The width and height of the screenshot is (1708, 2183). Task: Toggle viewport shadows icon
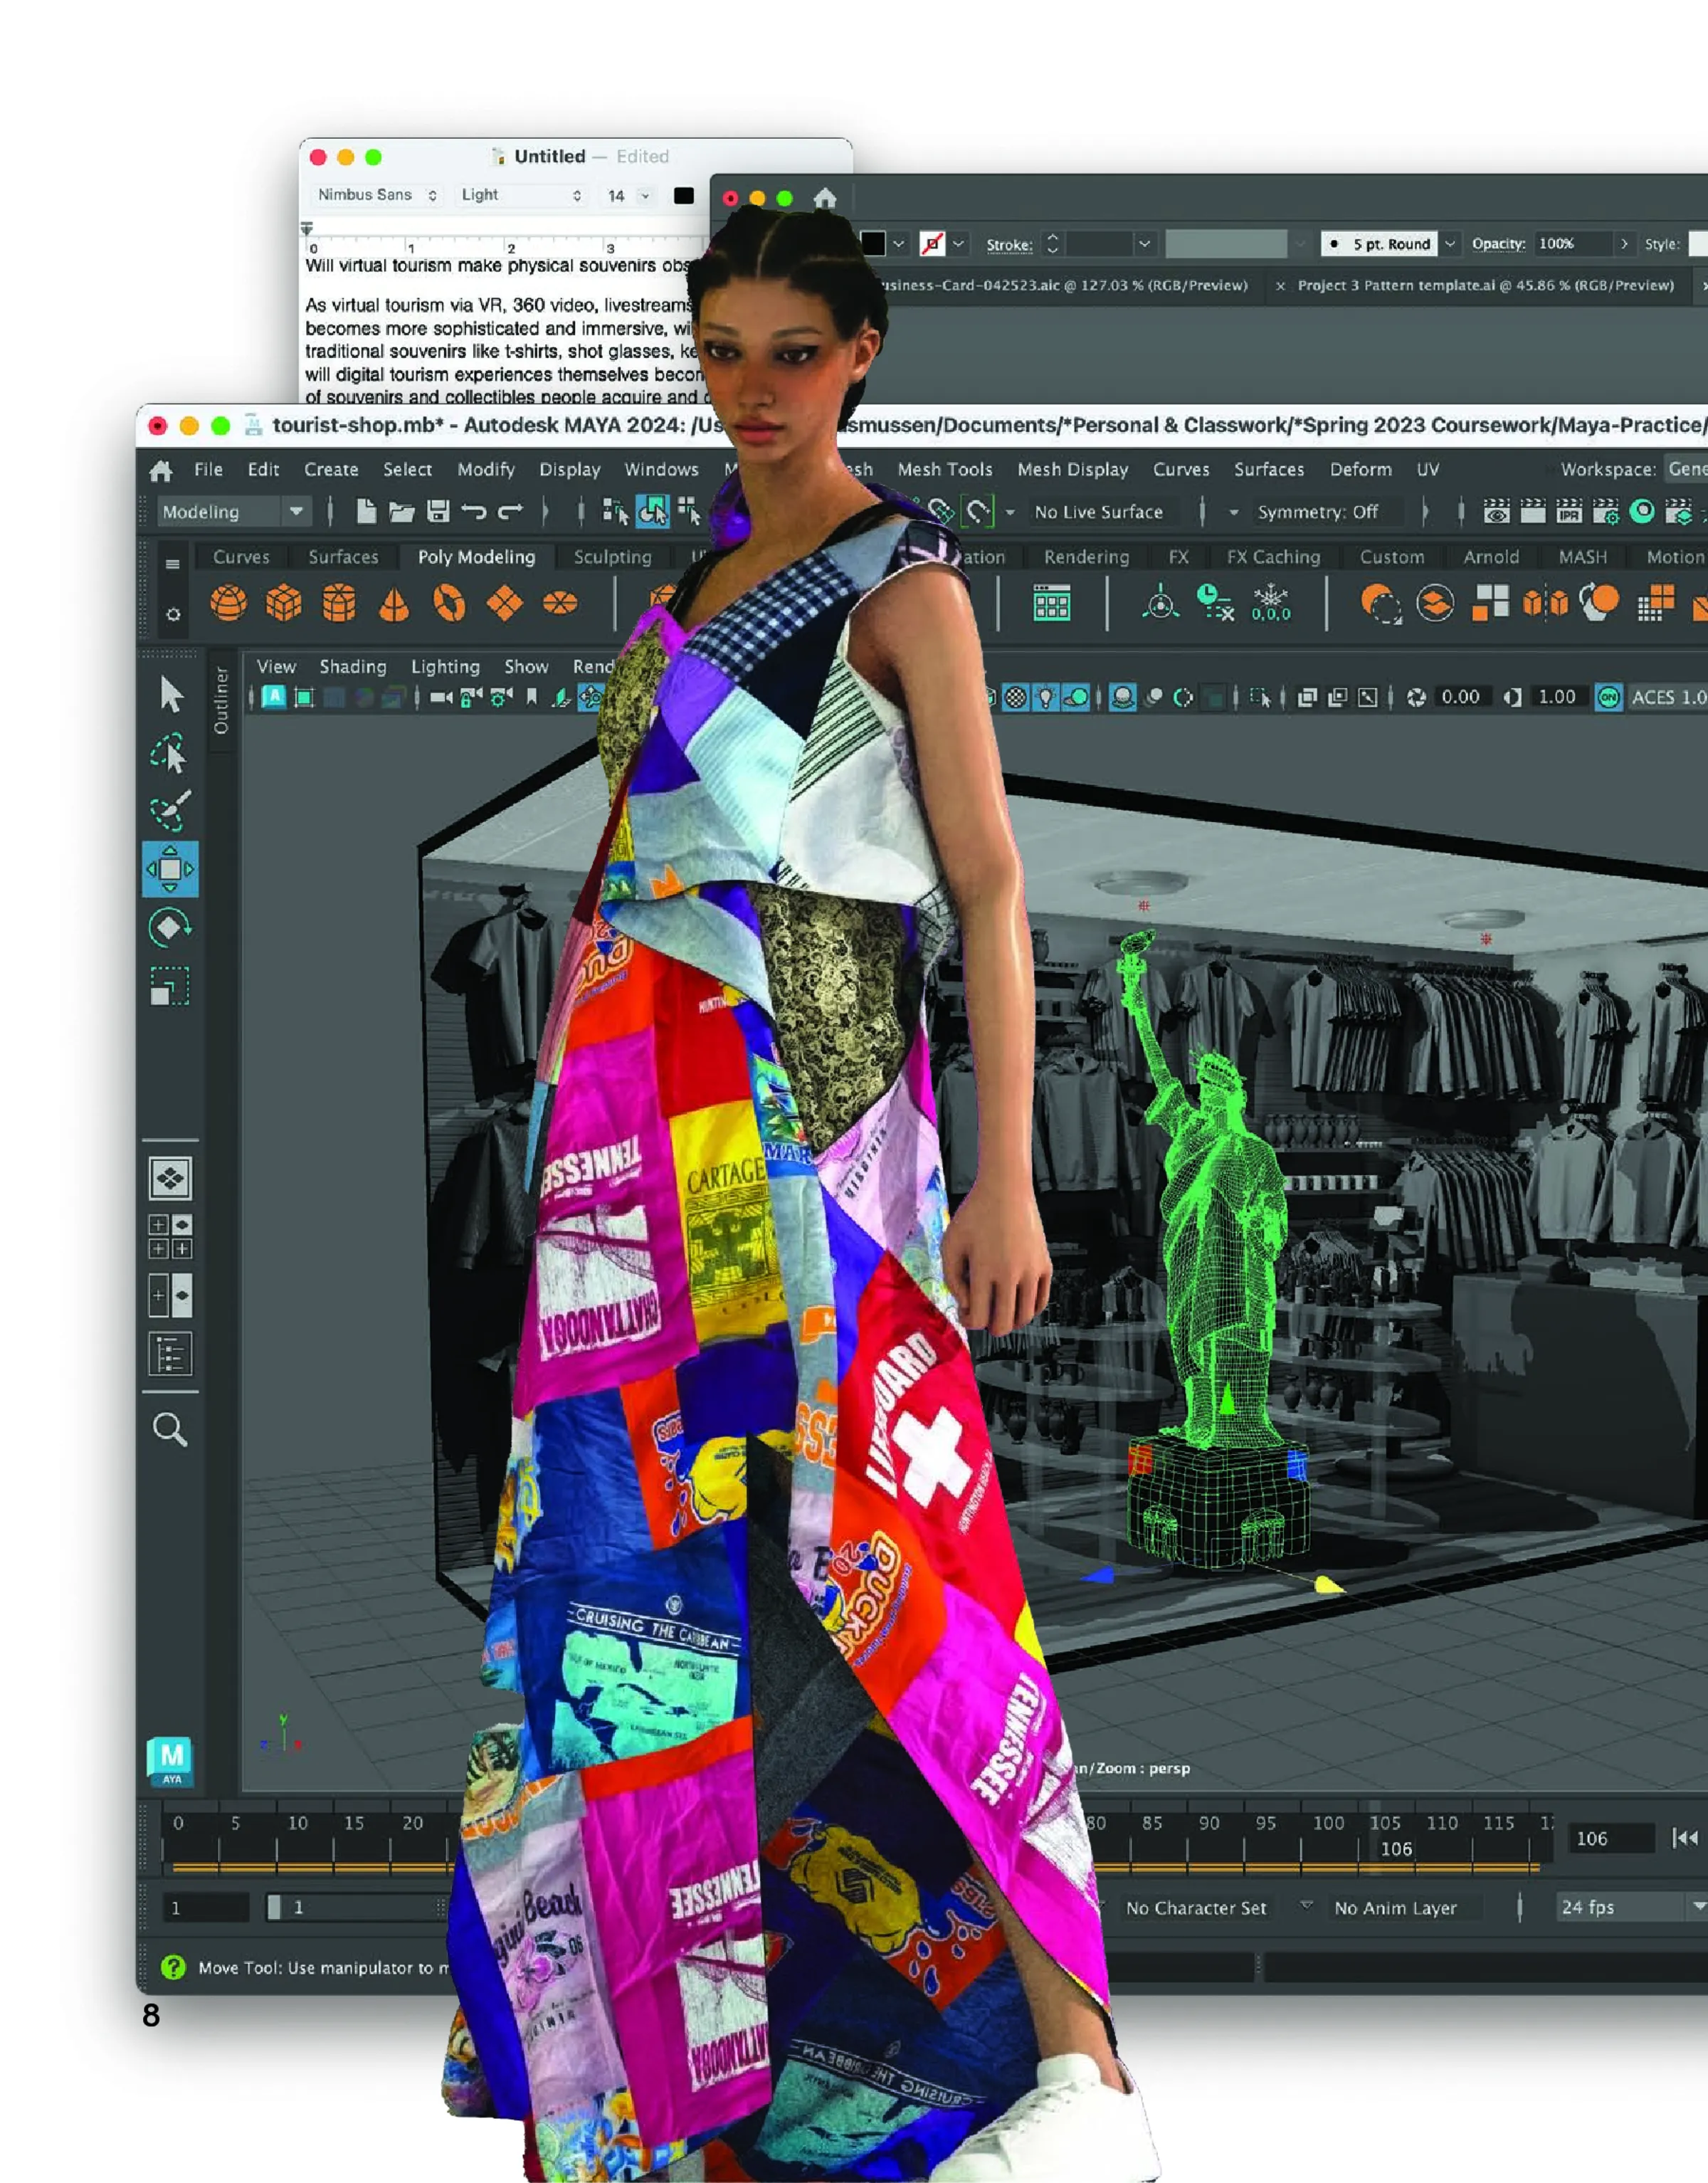1076,697
